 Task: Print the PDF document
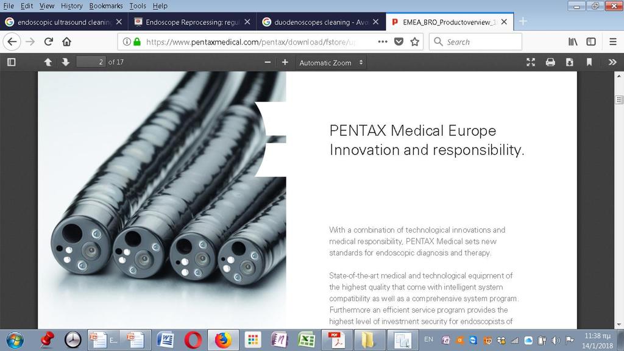[550, 62]
